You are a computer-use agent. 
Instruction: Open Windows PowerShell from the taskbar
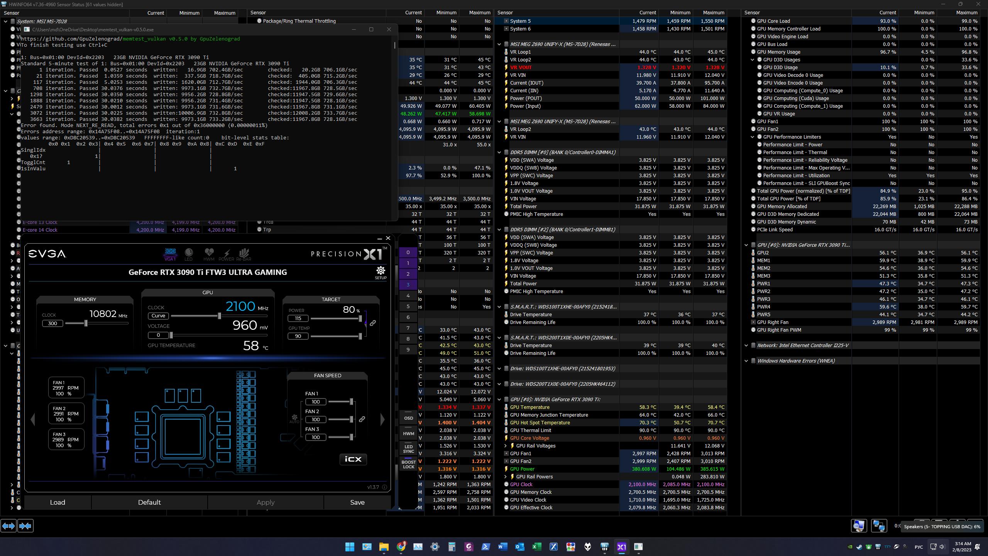point(486,547)
